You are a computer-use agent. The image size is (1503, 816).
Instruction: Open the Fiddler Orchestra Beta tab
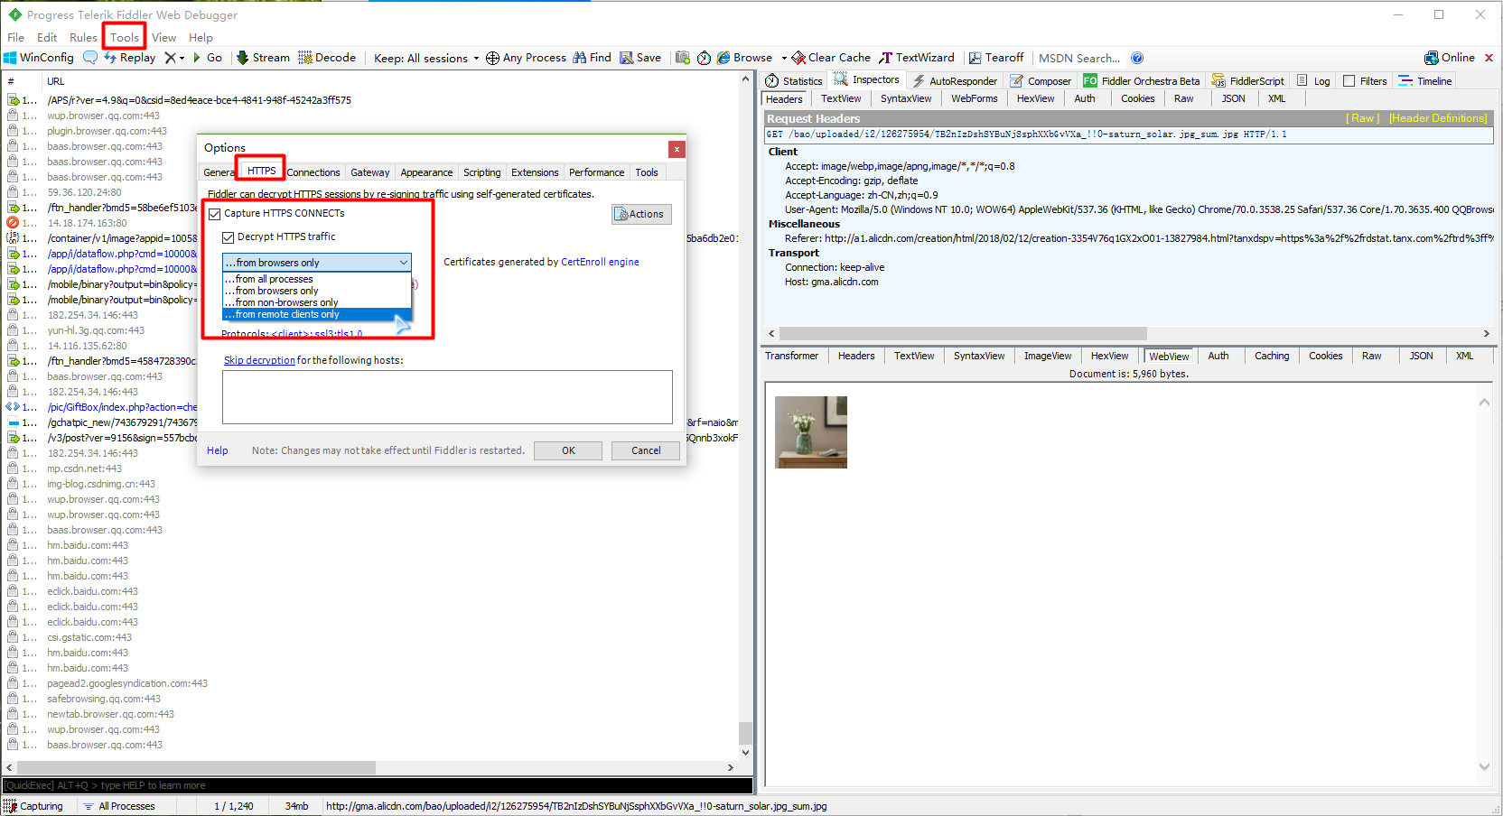pos(1142,81)
